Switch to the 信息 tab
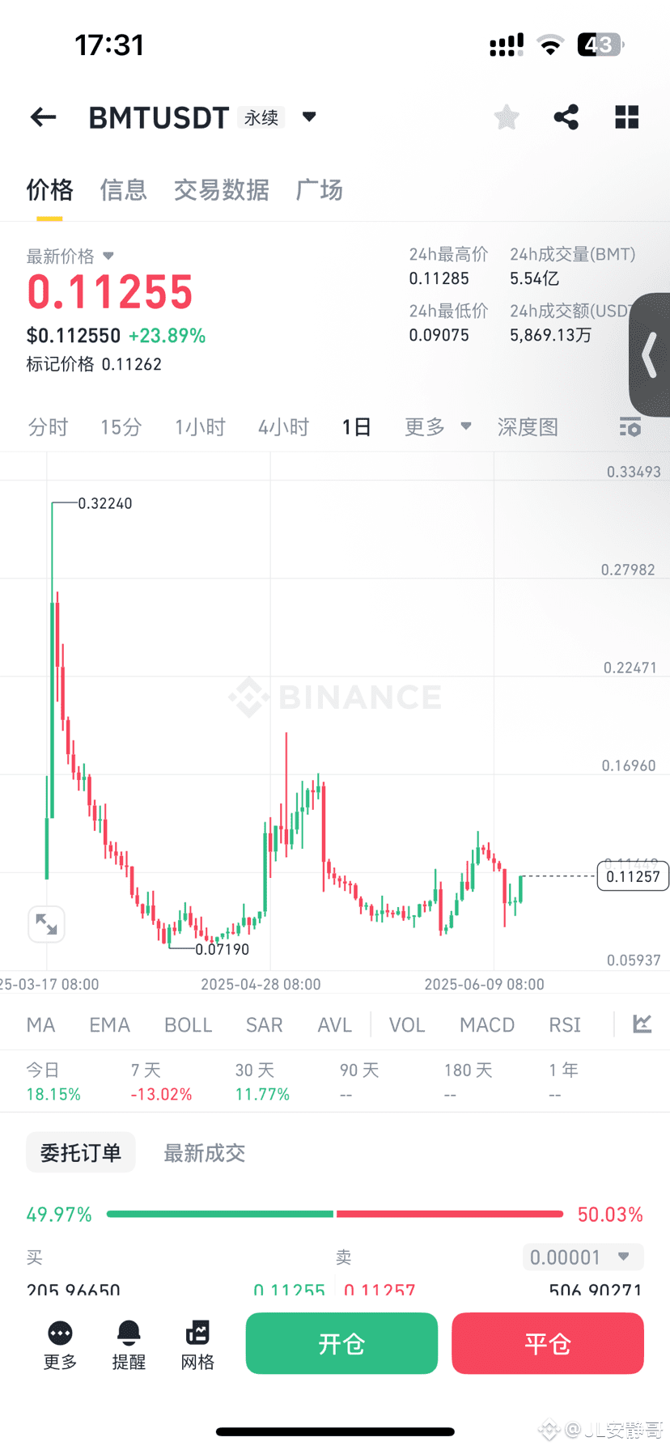The height and width of the screenshot is (1450, 670). (x=123, y=190)
